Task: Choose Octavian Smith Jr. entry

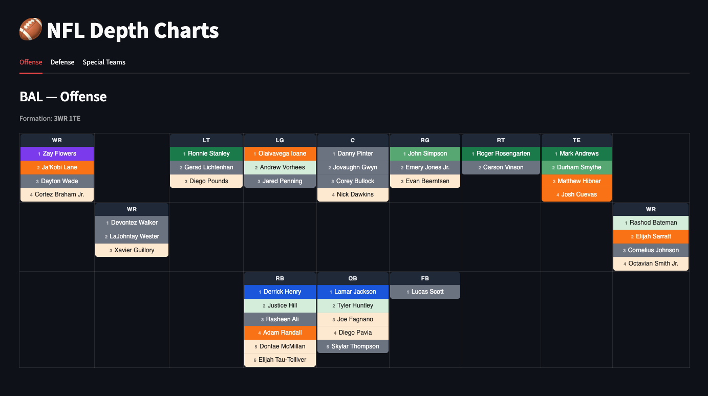Action: pos(651,263)
